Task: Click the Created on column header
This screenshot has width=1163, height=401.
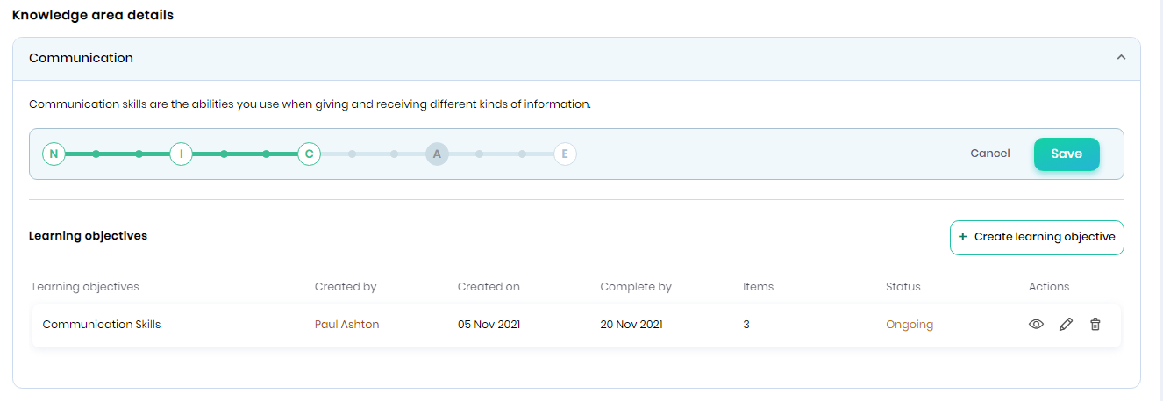Action: (x=489, y=287)
